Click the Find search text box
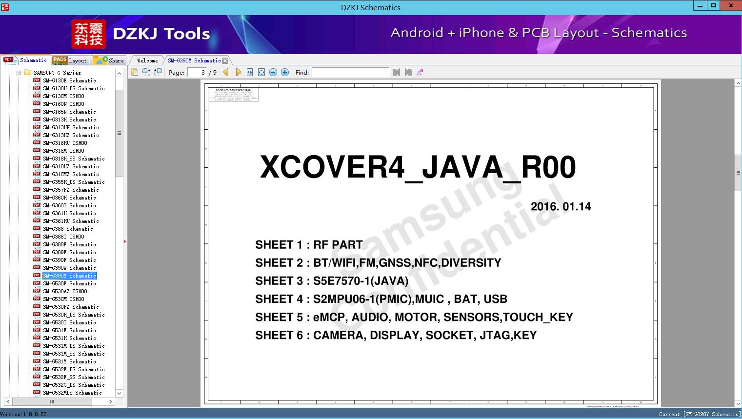 click(351, 72)
